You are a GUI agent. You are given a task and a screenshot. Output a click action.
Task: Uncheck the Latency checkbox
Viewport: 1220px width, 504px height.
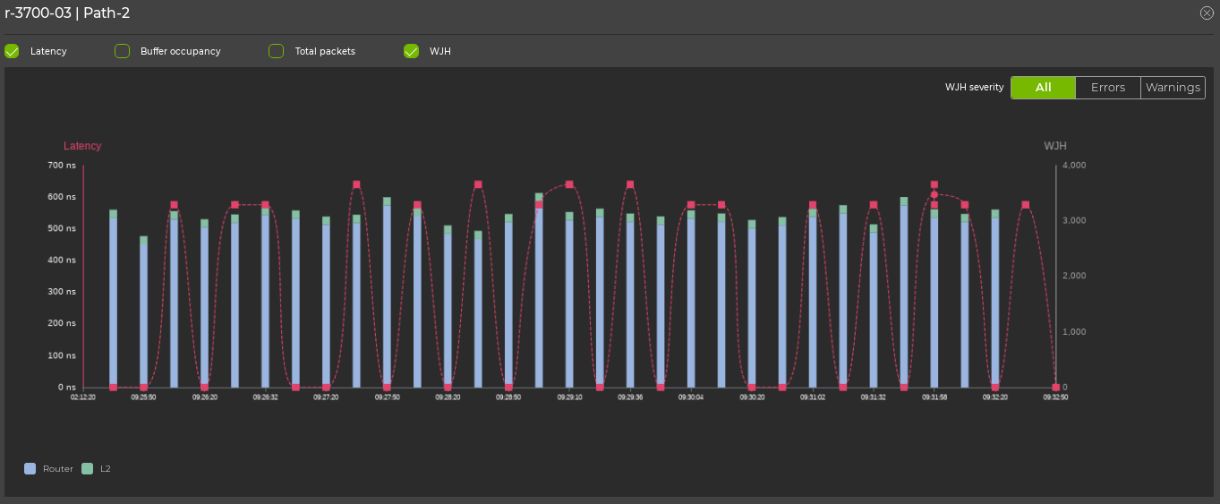[x=12, y=51]
